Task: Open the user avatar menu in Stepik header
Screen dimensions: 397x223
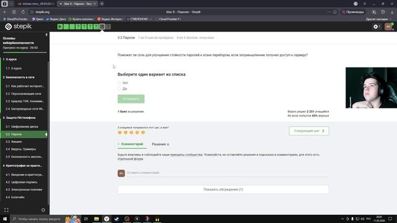Action: pyautogui.click(x=388, y=27)
